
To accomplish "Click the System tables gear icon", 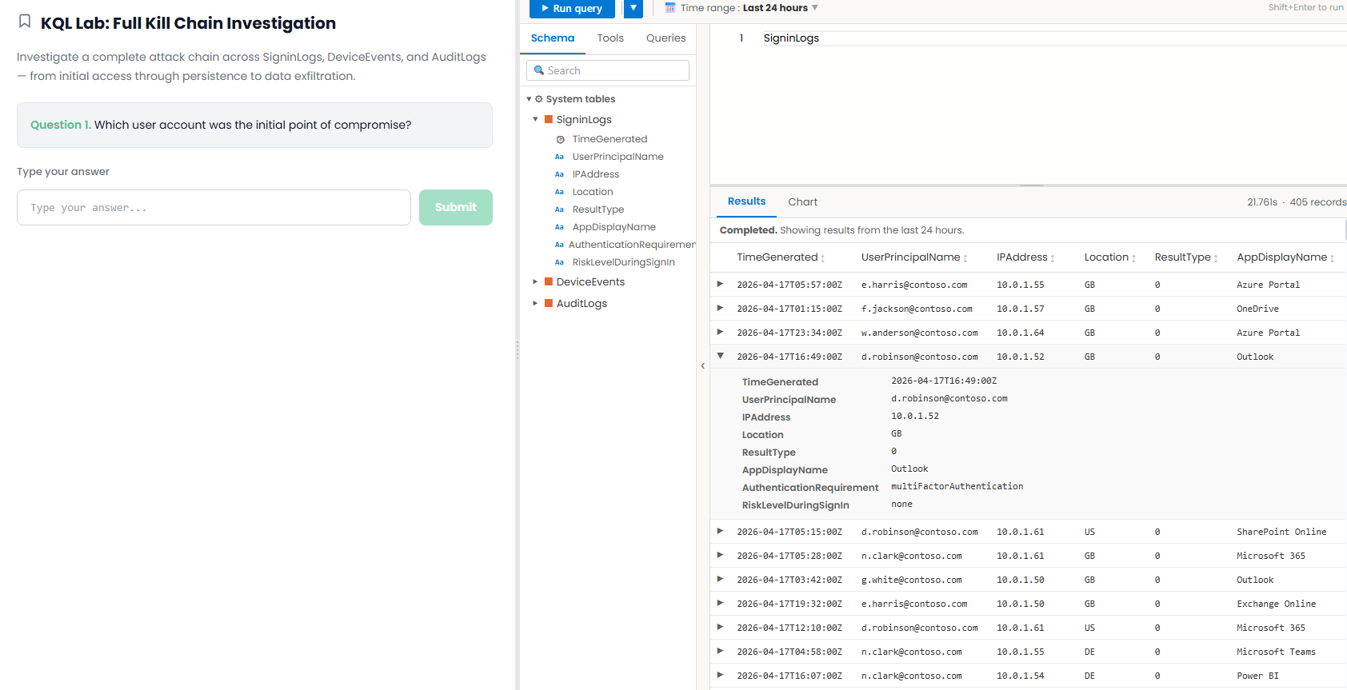I will tap(539, 99).
